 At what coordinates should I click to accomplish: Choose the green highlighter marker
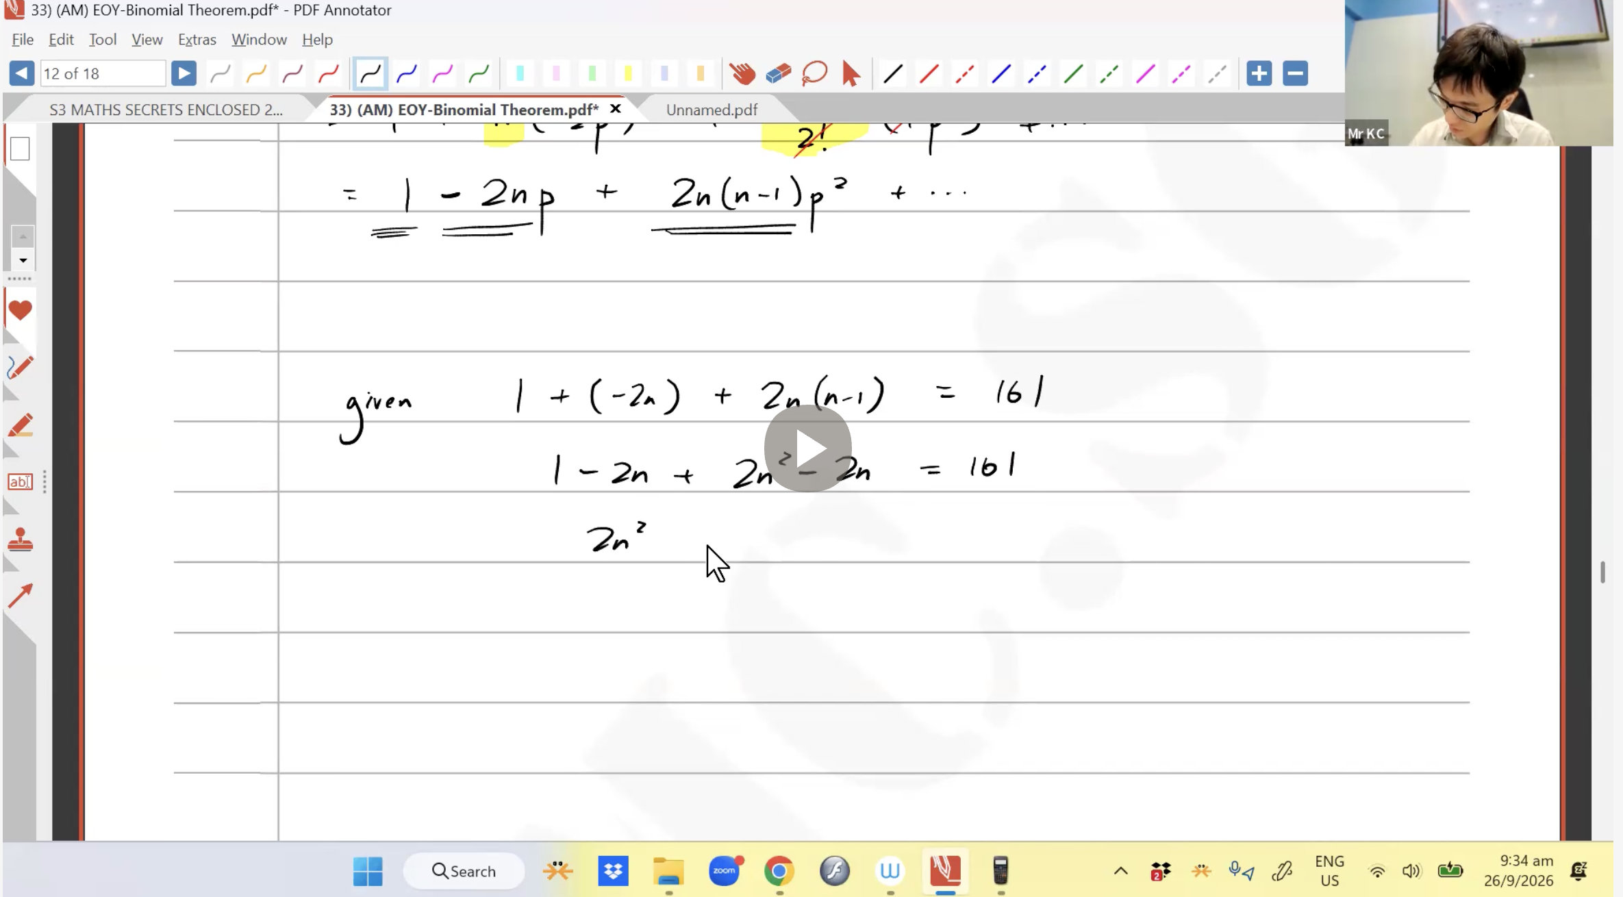pos(592,73)
